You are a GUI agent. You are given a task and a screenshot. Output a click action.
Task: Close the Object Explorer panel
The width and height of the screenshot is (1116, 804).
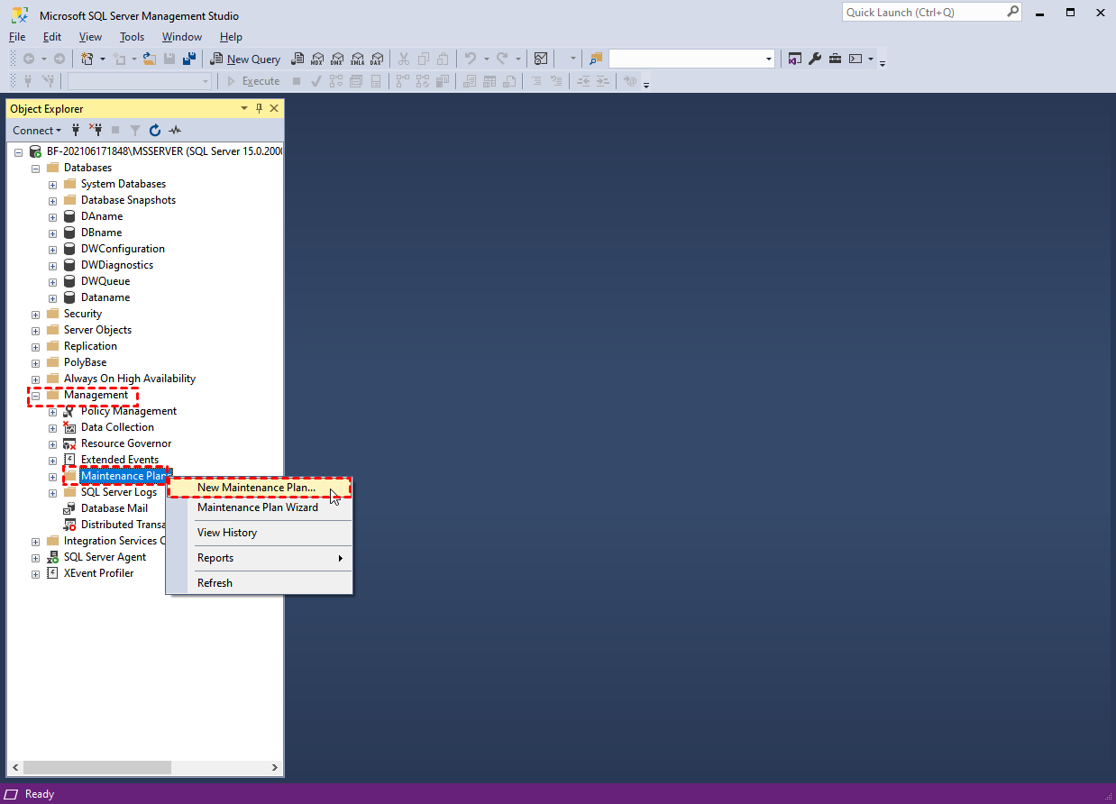275,108
